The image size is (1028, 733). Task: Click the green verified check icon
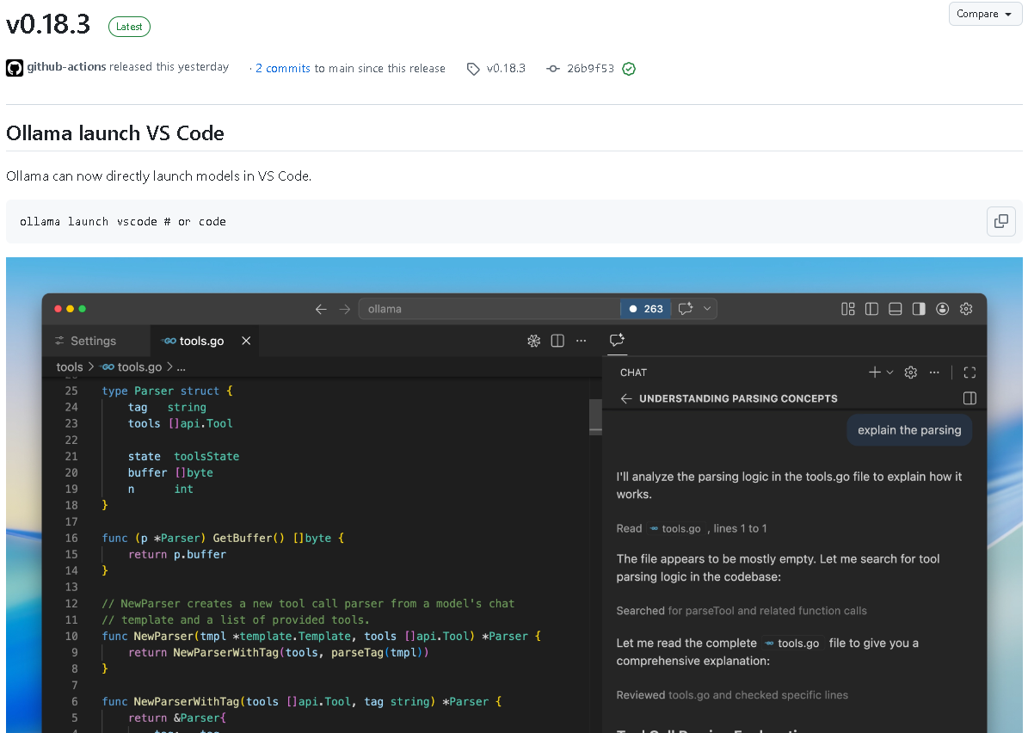629,69
